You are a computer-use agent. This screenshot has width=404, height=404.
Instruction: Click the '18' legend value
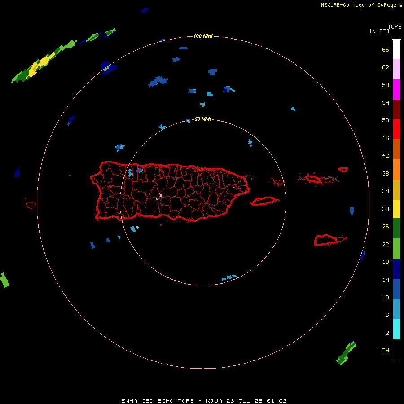coord(386,262)
